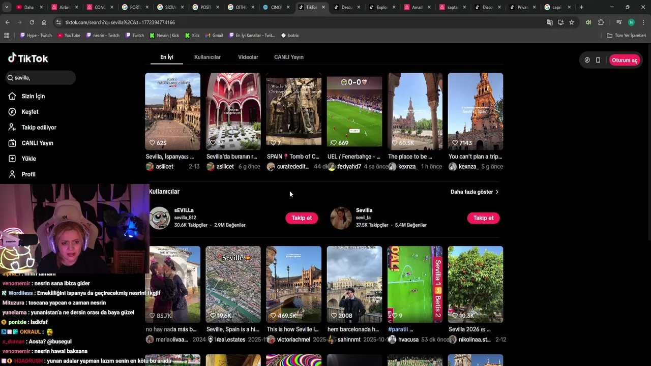The image size is (651, 366).
Task: Select the Kullanıcılar tab
Action: [x=208, y=57]
